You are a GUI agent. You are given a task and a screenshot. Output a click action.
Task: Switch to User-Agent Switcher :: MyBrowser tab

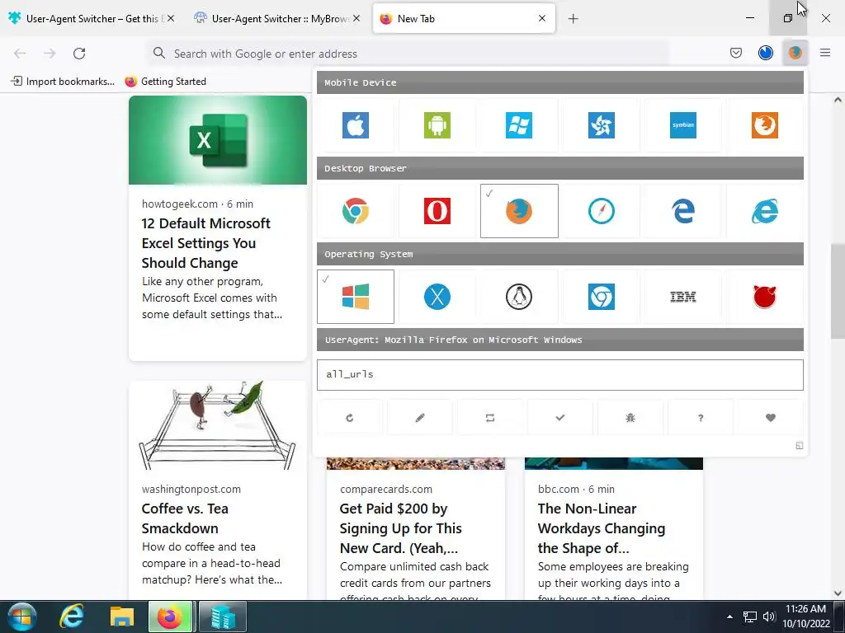[x=277, y=18]
